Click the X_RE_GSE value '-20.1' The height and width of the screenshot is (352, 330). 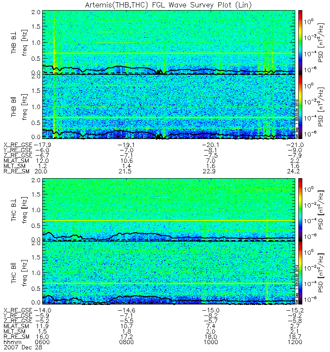[211, 145]
